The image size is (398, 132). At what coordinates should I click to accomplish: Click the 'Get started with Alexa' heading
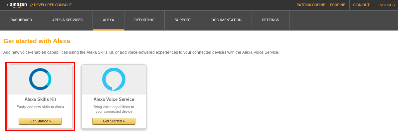pyautogui.click(x=37, y=41)
